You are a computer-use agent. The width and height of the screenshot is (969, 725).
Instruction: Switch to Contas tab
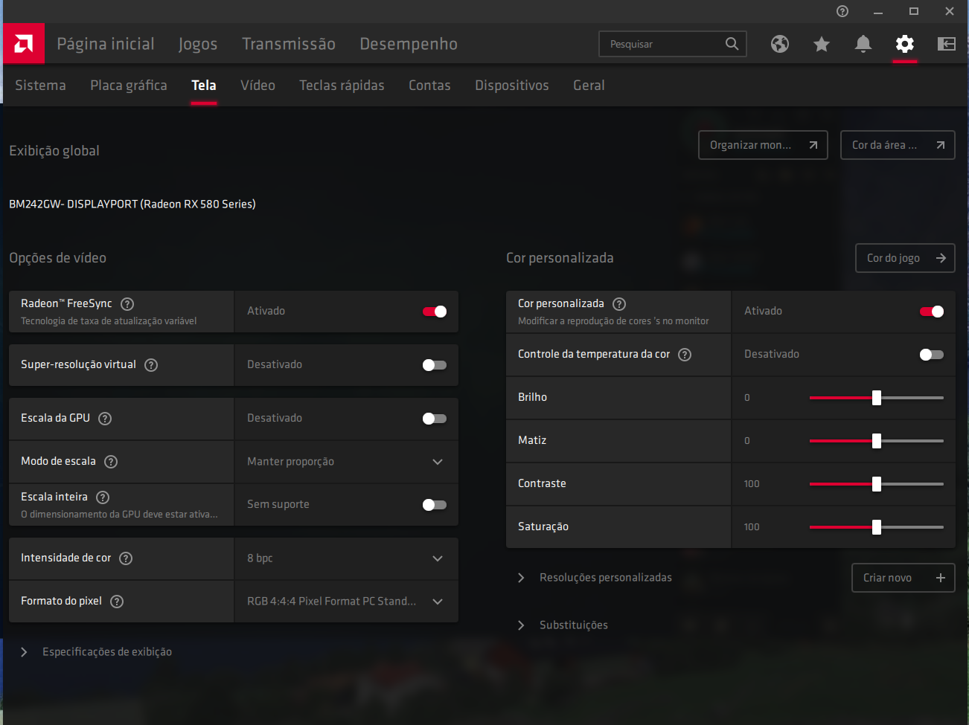(x=429, y=86)
